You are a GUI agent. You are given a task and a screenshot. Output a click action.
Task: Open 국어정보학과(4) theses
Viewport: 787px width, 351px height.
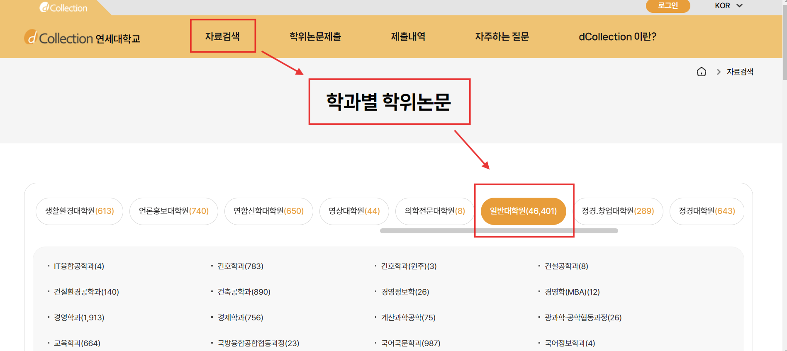click(570, 343)
